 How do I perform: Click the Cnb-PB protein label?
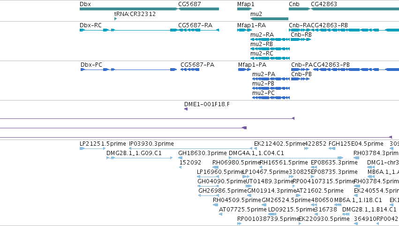[x=301, y=74]
